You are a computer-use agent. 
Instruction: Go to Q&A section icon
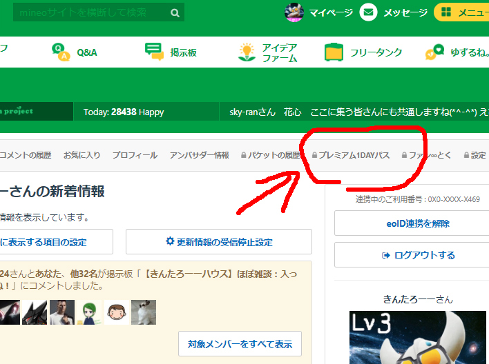(61, 52)
